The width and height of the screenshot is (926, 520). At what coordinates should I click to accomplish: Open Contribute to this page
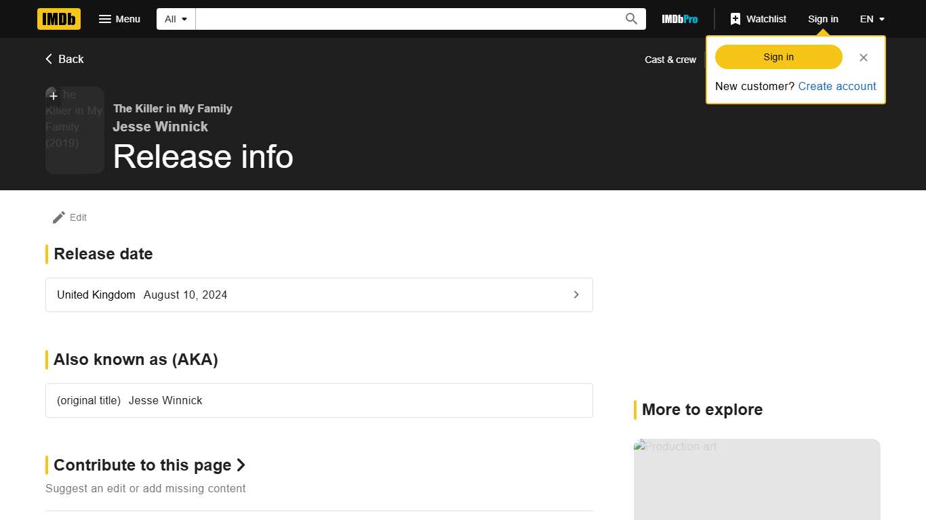tap(149, 465)
